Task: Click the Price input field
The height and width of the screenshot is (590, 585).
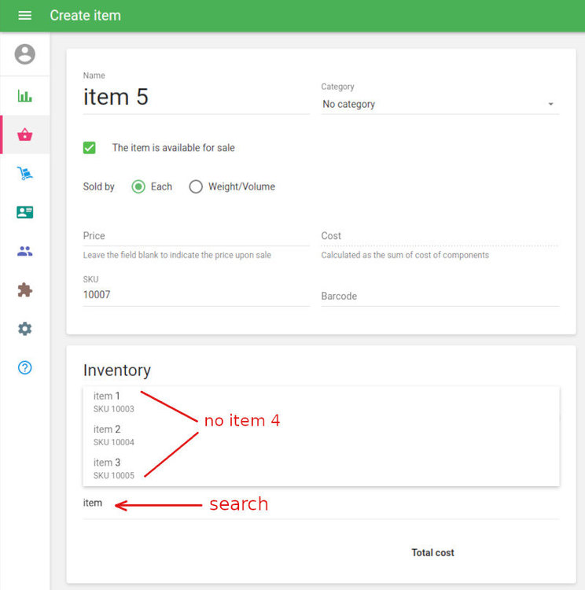Action: (196, 236)
